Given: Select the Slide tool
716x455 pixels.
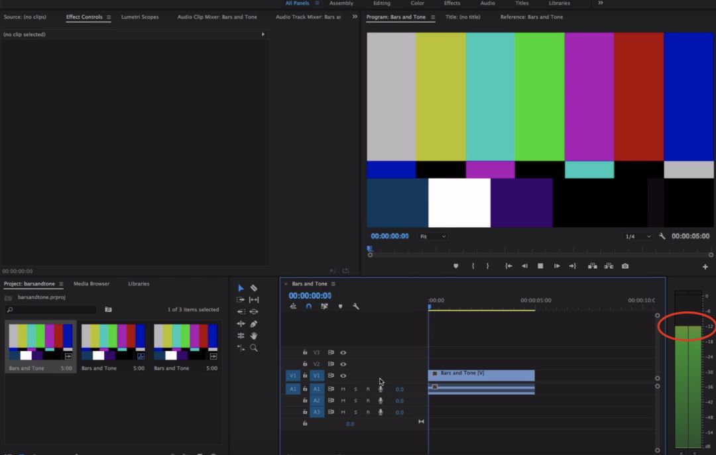Looking at the screenshot, I should click(254, 312).
